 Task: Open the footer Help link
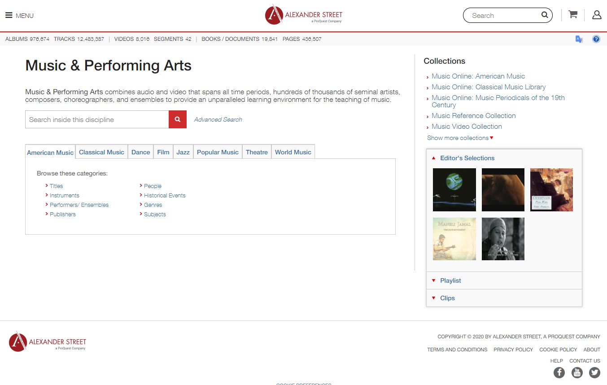pyautogui.click(x=556, y=361)
